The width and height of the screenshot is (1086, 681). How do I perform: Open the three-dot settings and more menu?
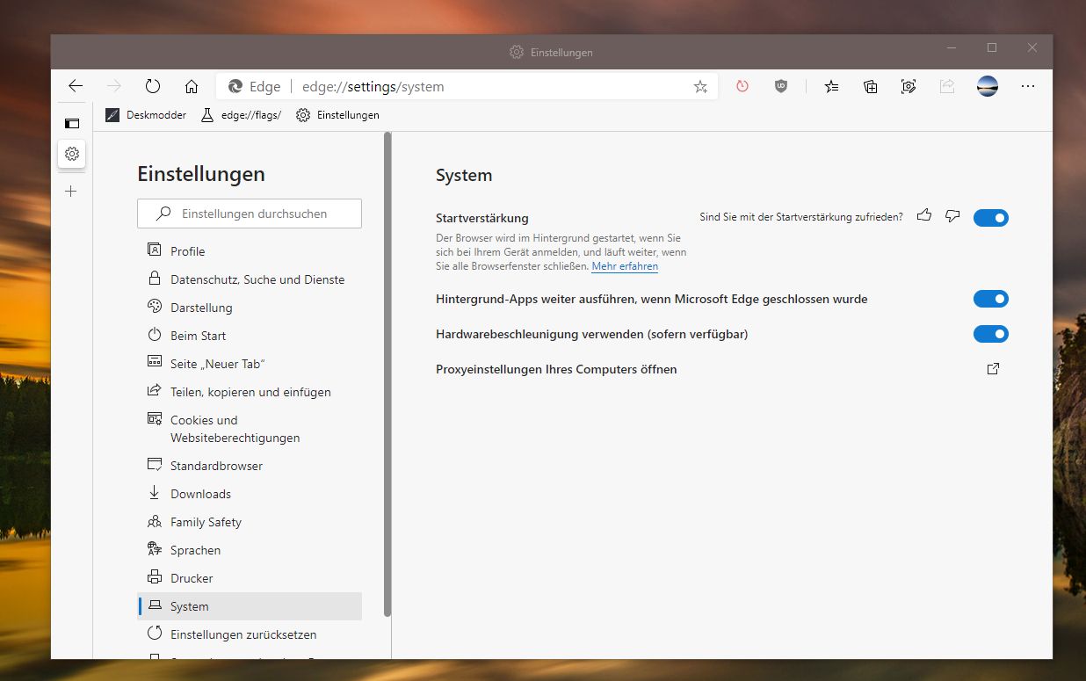(x=1028, y=86)
